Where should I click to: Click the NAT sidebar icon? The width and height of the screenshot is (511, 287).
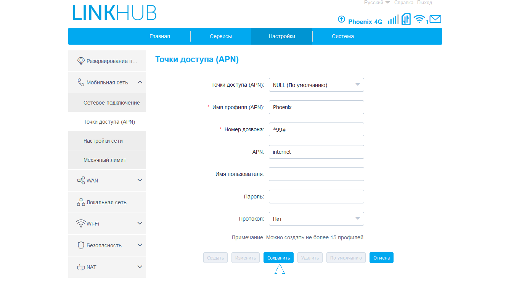(x=81, y=267)
